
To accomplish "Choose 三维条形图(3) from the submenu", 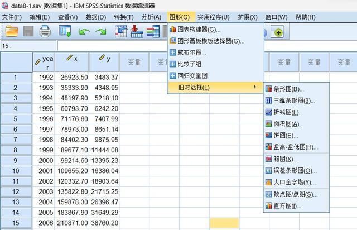I will pyautogui.click(x=296, y=100).
